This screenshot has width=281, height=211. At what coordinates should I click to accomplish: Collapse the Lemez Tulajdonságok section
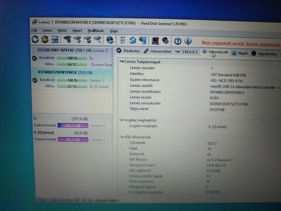pos(122,62)
